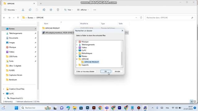The image size is (198, 111).
Task: Select Musique in the navigation pane
Action: 12,47
